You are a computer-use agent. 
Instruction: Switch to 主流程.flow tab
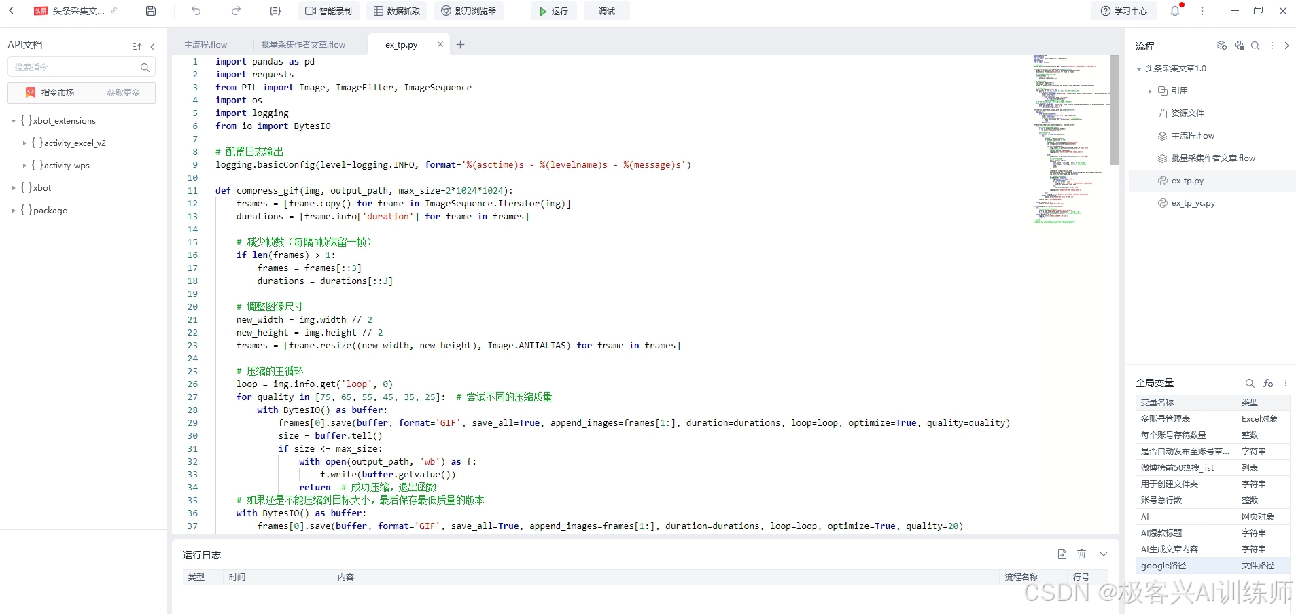(x=206, y=45)
